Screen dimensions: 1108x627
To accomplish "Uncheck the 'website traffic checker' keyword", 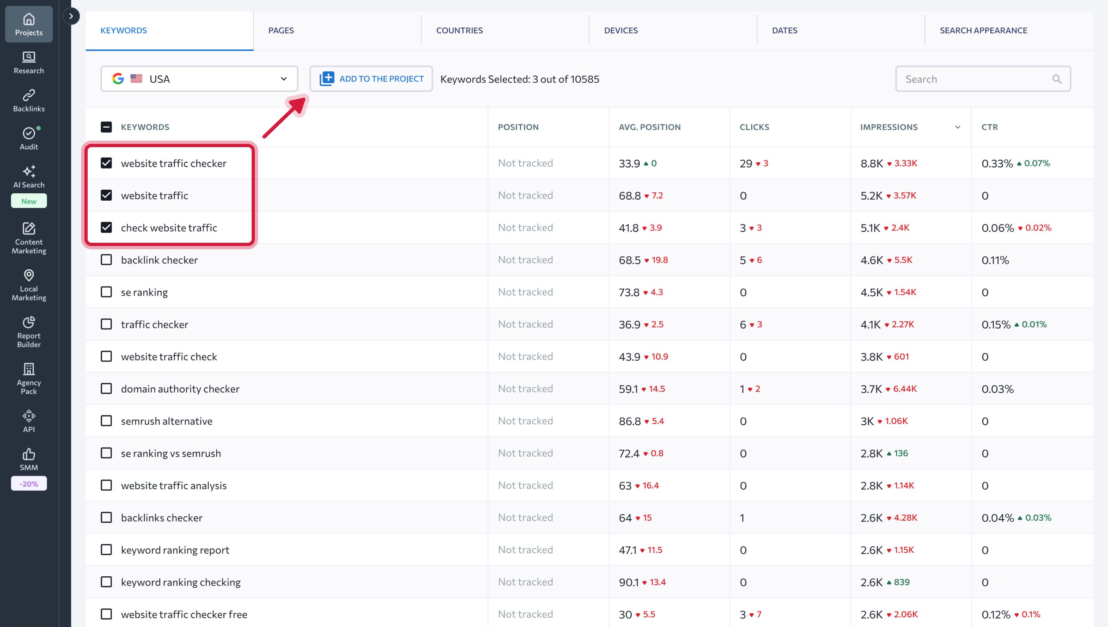I will [106, 163].
